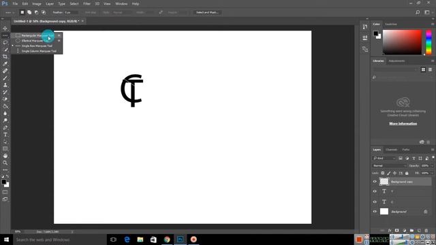This screenshot has height=245, width=436.
Task: Select the Lasso tool
Action: click(x=5, y=42)
